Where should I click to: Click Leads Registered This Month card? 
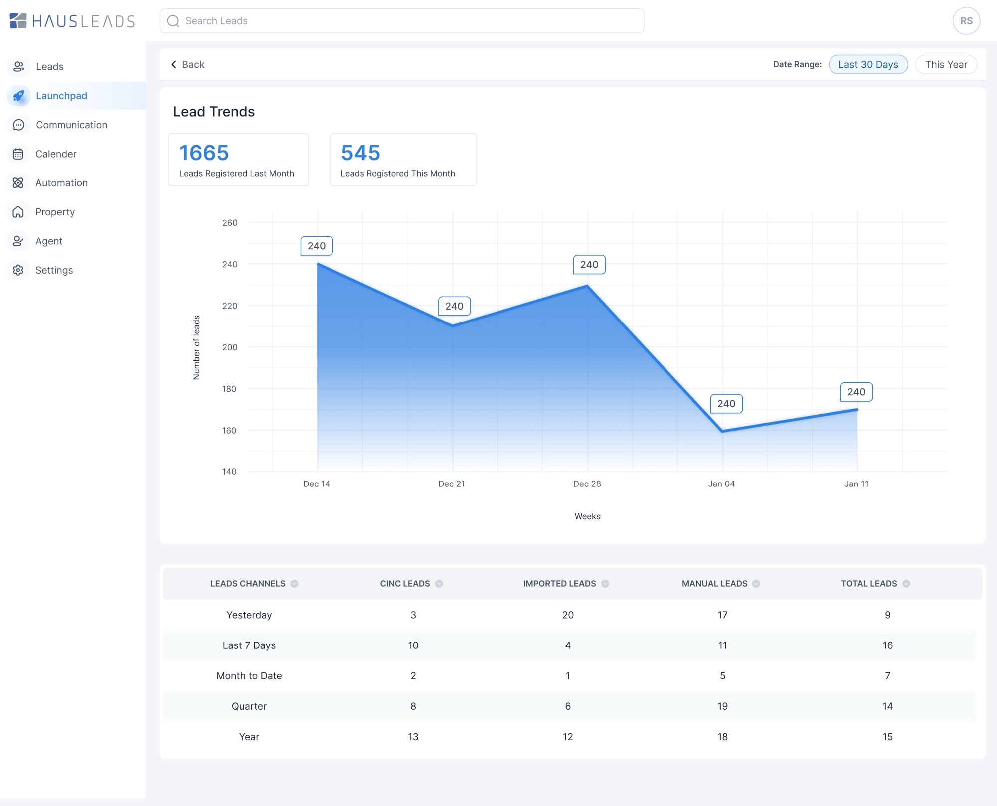(x=403, y=160)
